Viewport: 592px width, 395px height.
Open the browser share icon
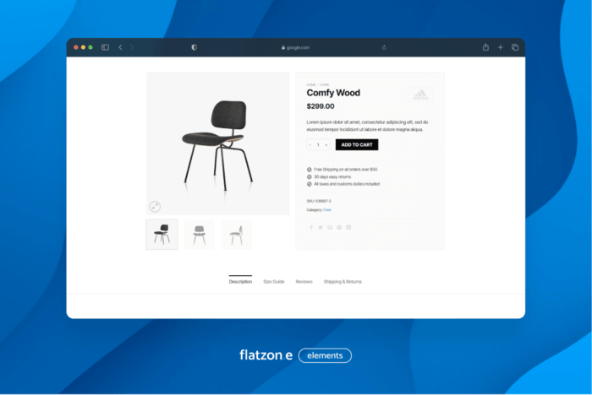click(485, 47)
